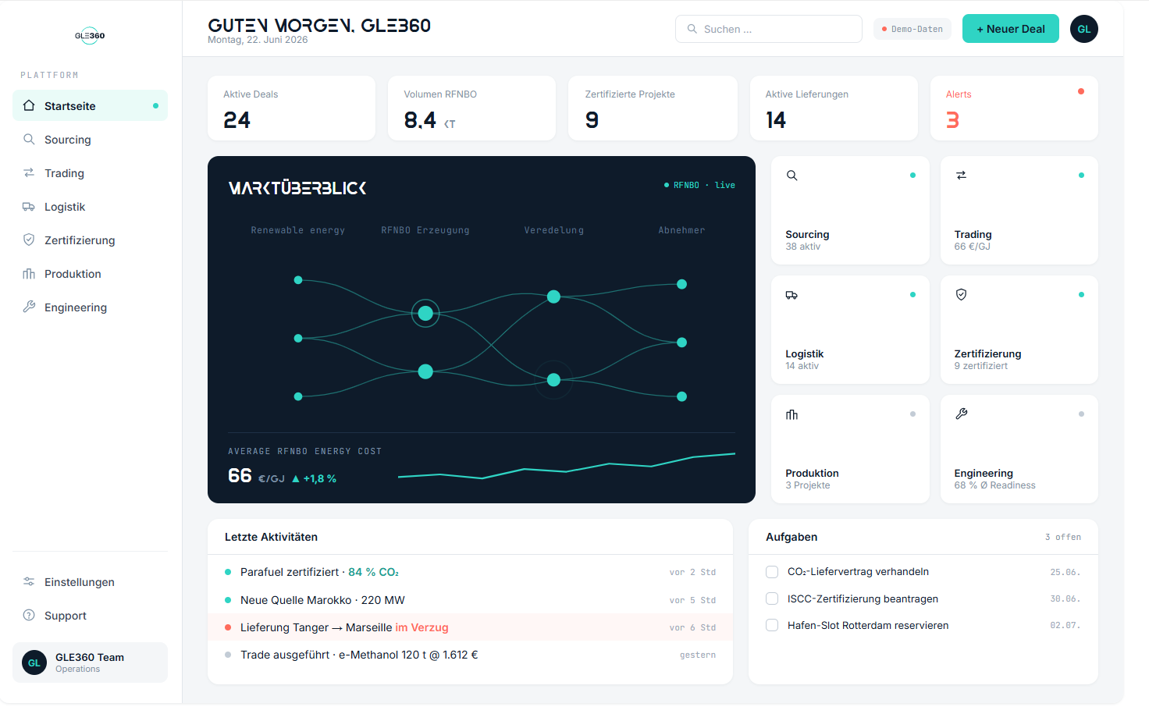Click the 'Abnehmer' column label

click(681, 230)
